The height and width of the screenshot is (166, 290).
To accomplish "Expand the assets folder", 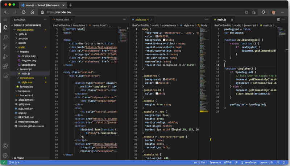I will coord(22,43).
